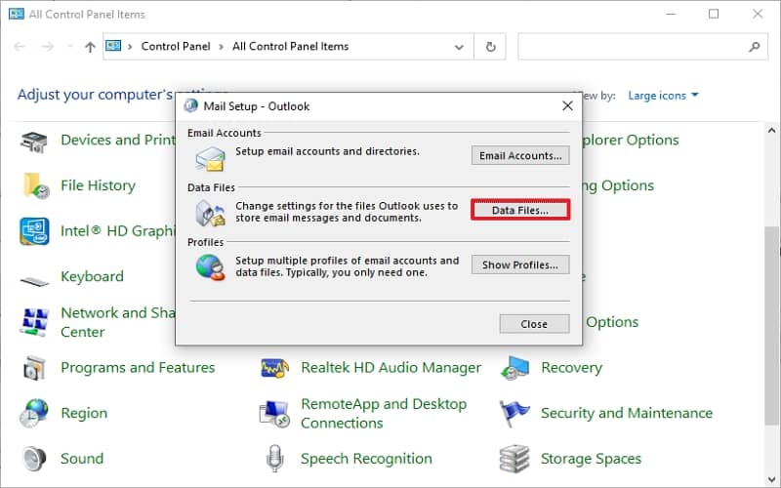
Task: Open the Region globe icon
Action: point(34,413)
